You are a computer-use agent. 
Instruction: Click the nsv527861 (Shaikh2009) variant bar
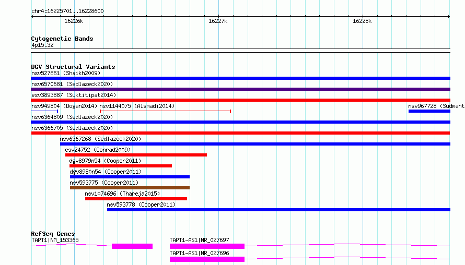click(240, 78)
